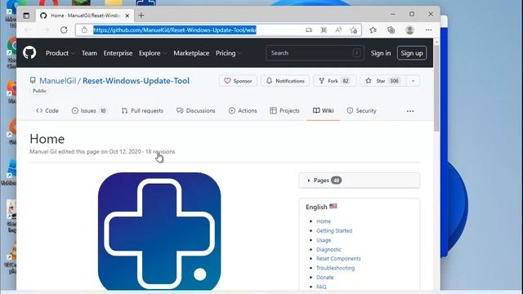This screenshot has height=294, width=523.
Task: Click the Reset Windows Update Tool logo image
Action: tap(159, 231)
